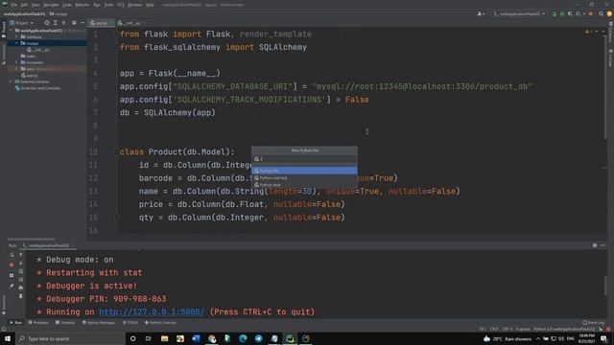Screen dimensions: 614x345
Task: Open the Project view dropdown
Action: point(22,23)
